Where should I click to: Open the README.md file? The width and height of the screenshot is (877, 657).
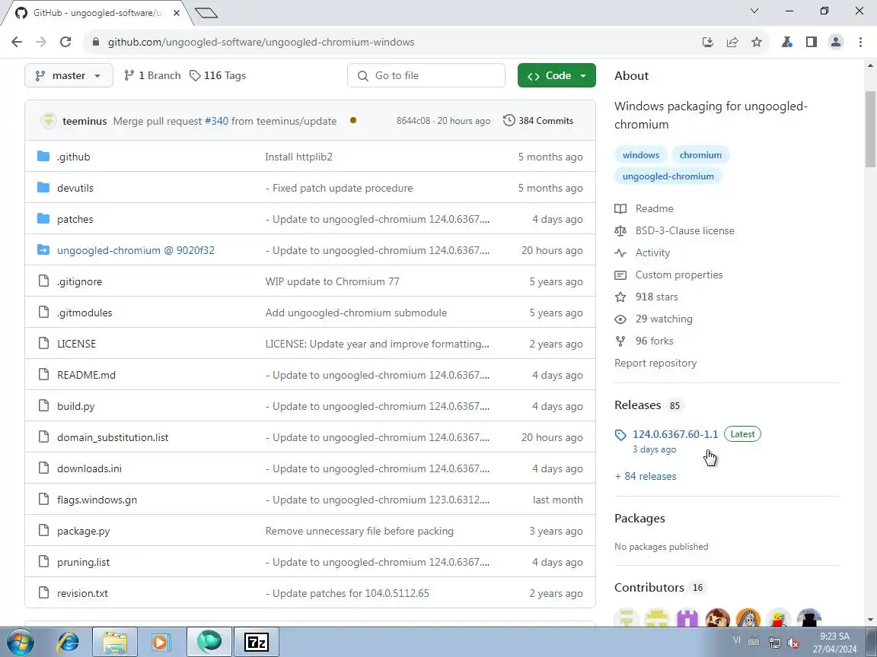point(86,376)
